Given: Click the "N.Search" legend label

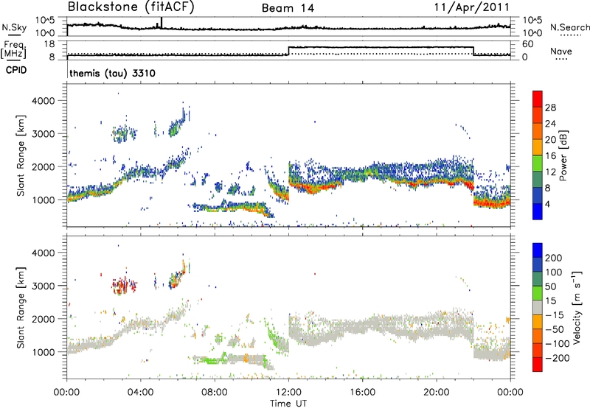Looking at the screenshot, I should click(x=569, y=27).
